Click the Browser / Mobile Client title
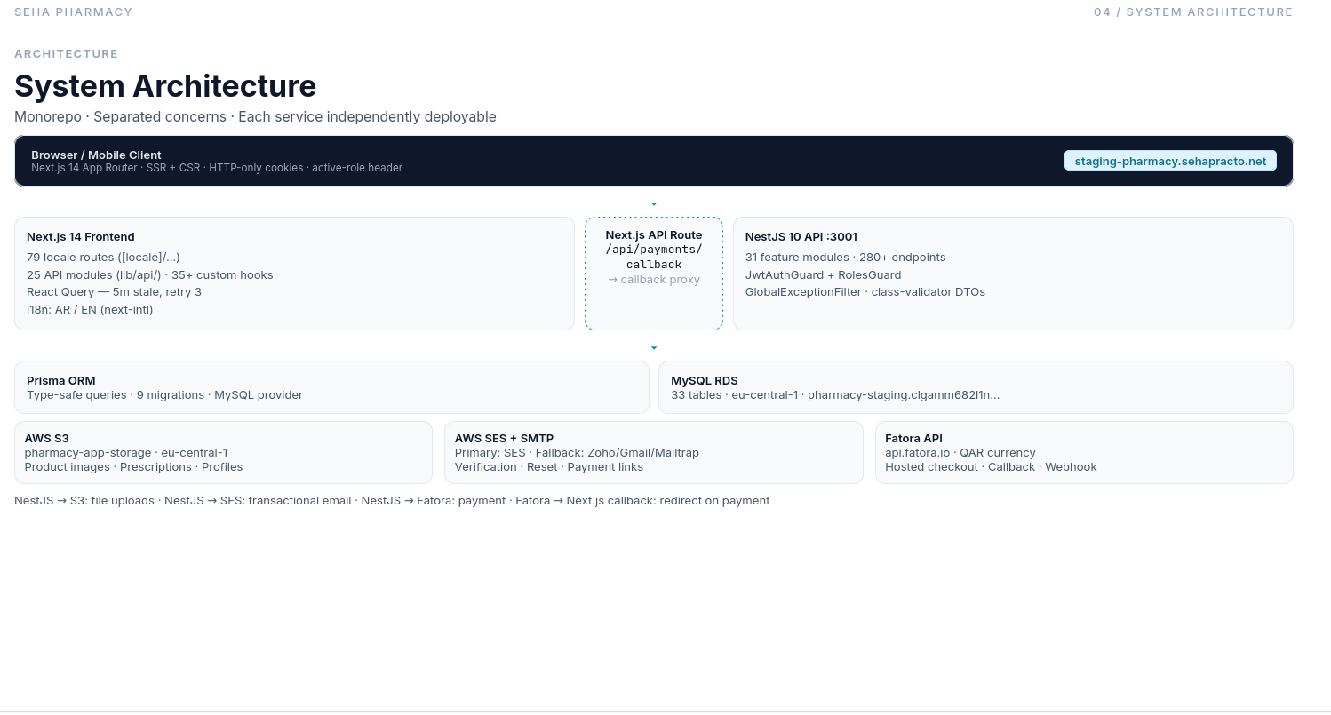The height and width of the screenshot is (715, 1331). (96, 155)
